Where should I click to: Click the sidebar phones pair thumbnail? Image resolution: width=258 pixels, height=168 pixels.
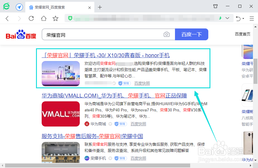247,95
